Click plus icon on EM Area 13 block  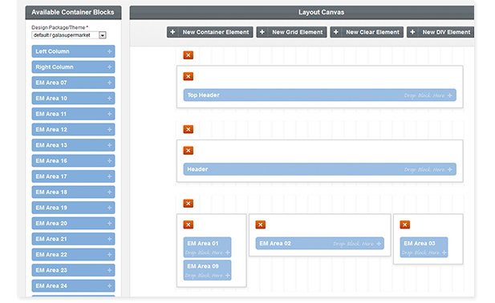[109, 145]
